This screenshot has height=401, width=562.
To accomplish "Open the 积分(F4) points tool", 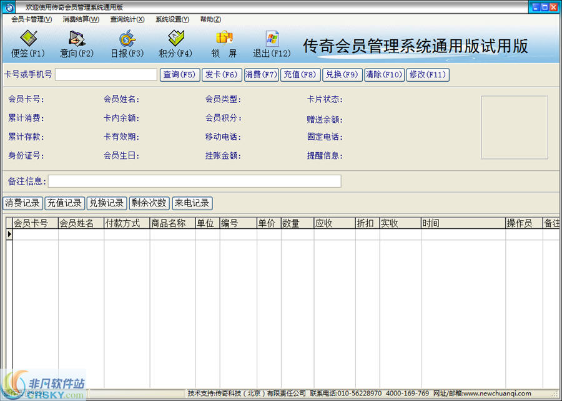I will tap(175, 44).
